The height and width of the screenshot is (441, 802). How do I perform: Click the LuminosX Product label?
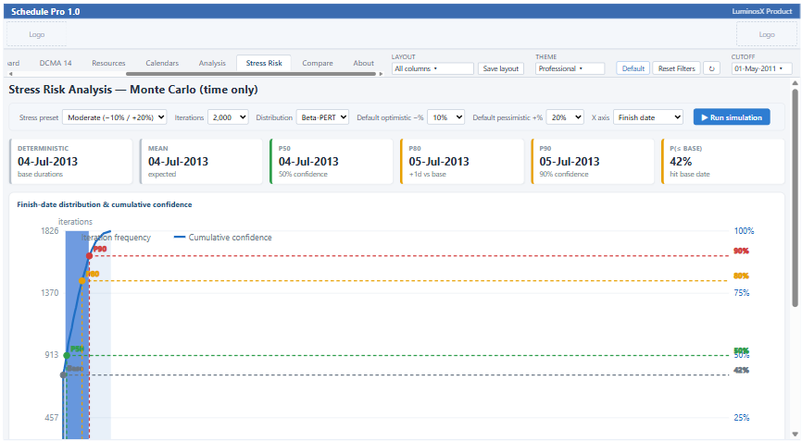pos(761,11)
